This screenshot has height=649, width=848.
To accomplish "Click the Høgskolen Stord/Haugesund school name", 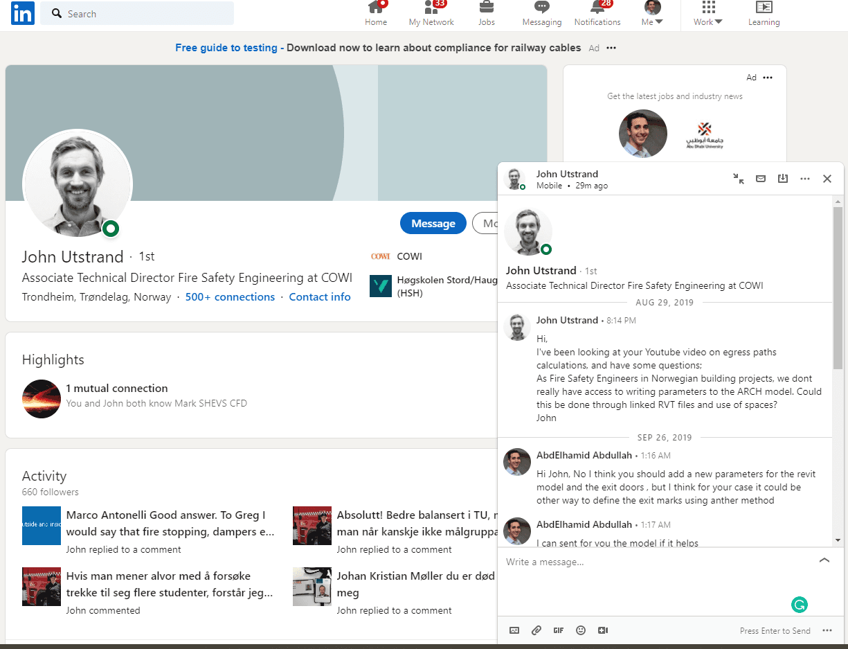I will (447, 286).
